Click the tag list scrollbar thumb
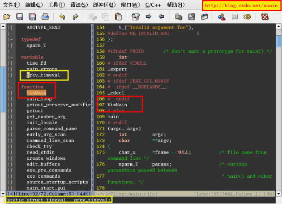Viewport: 282px width, 204px height. pos(3,89)
